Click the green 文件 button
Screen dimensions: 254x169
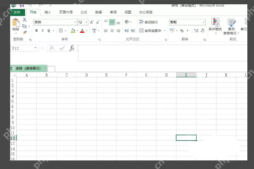(x=17, y=12)
